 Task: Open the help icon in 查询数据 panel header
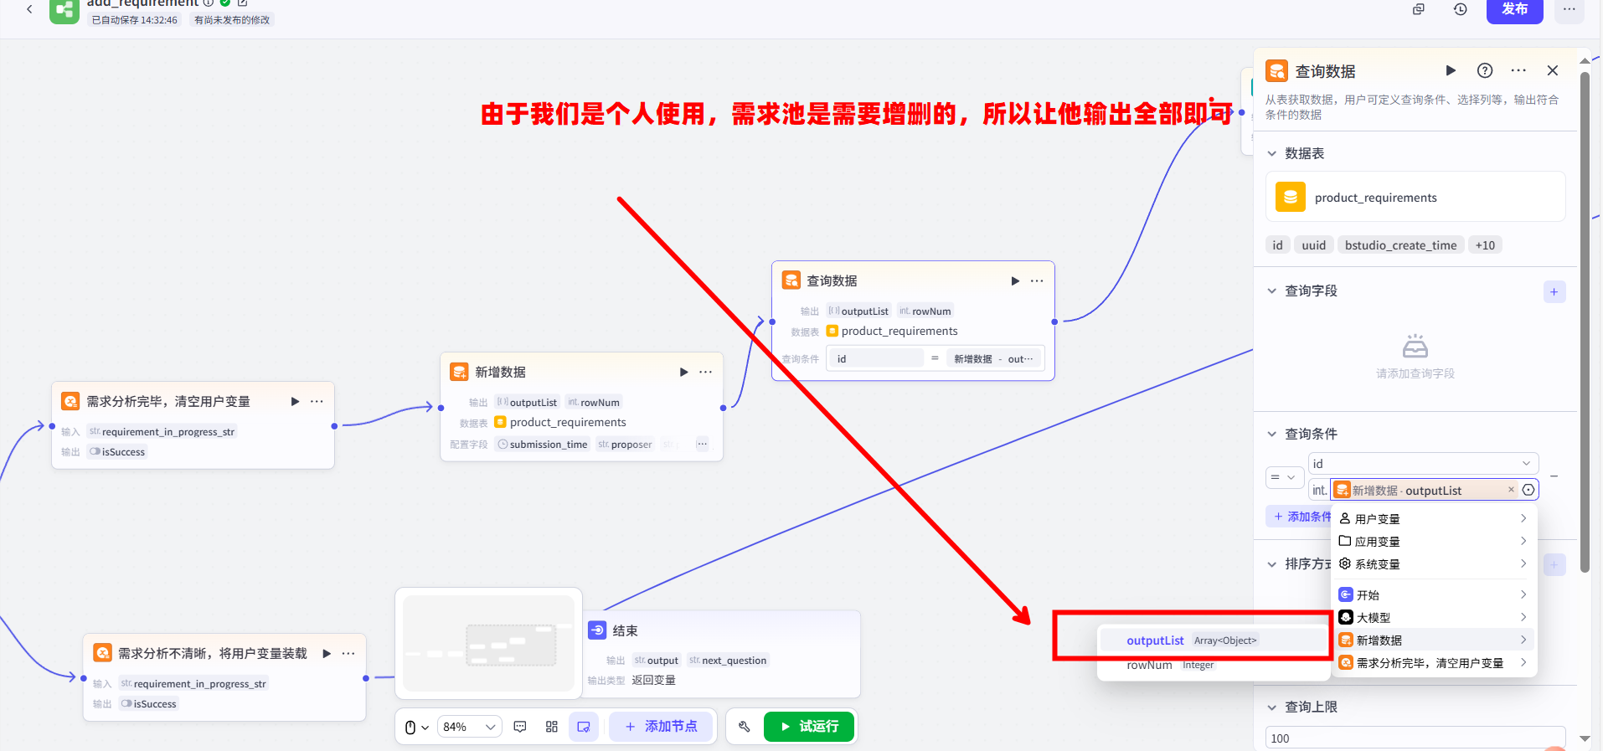tap(1485, 70)
